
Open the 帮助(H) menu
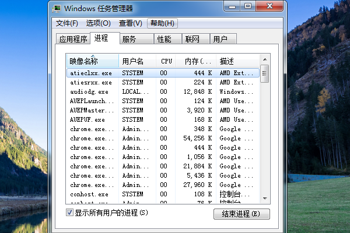pyautogui.click(x=162, y=23)
